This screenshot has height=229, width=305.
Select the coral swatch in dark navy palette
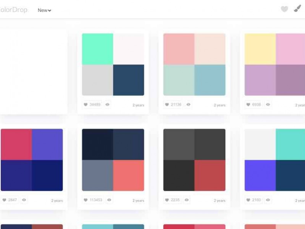coord(129,176)
